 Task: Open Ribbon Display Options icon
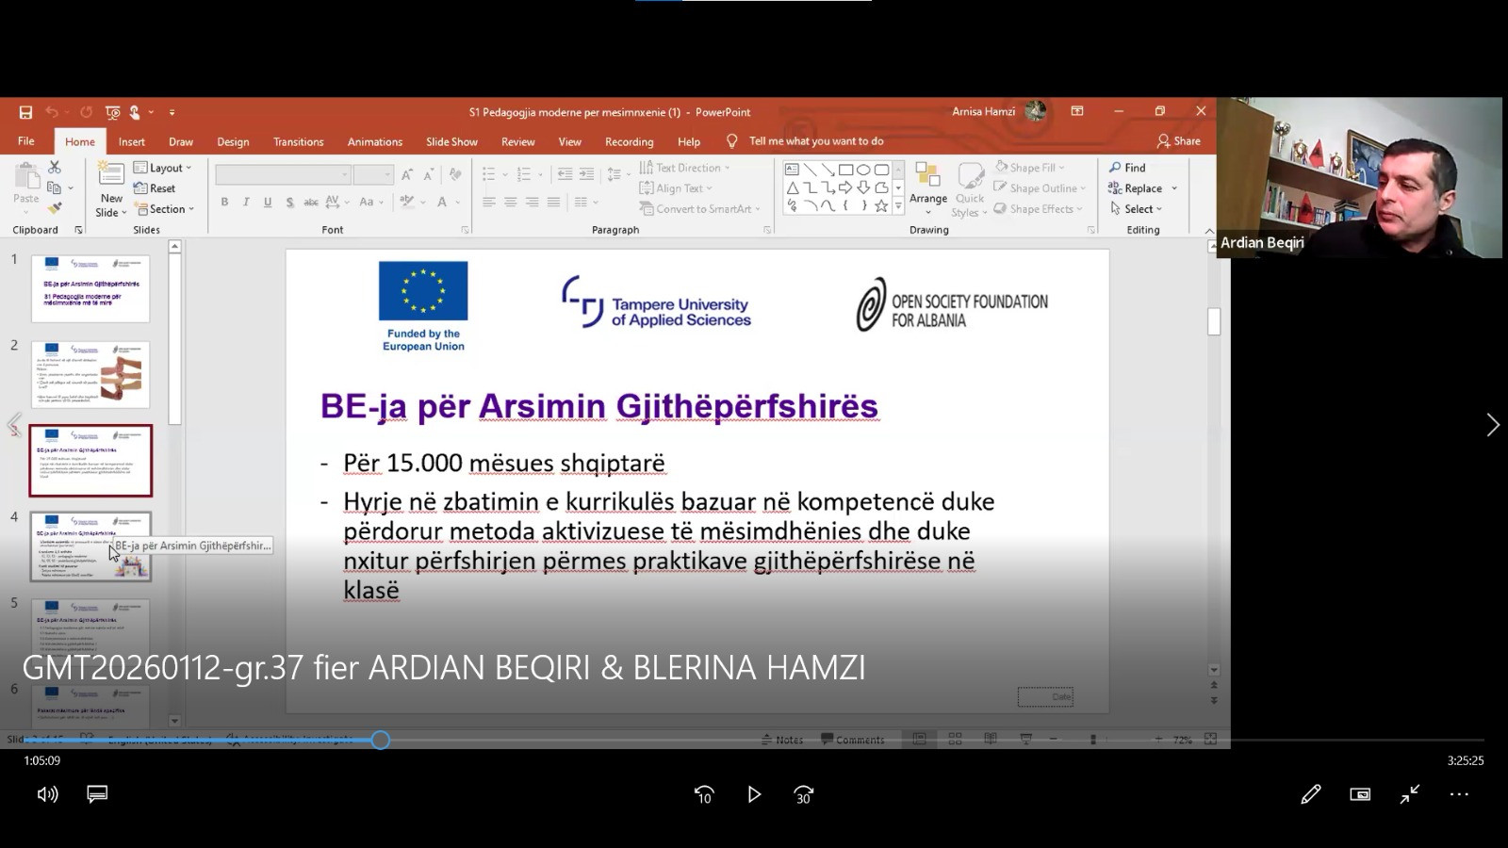(x=1077, y=111)
